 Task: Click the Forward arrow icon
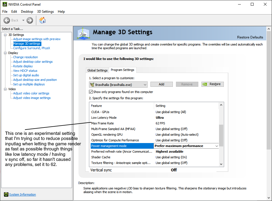30,20
